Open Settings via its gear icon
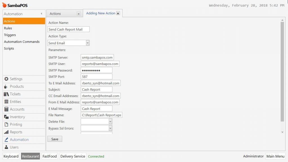 tap(6, 79)
